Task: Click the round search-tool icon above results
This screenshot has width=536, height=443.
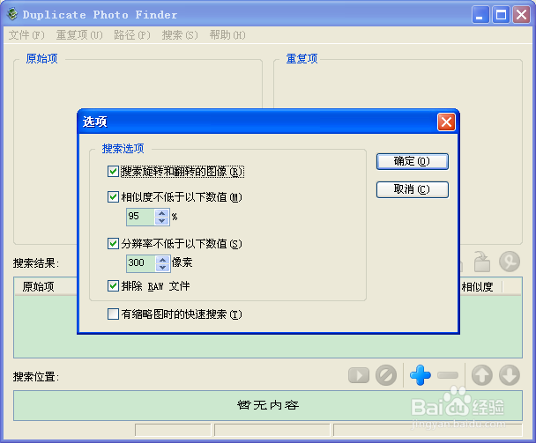Action: 510,262
